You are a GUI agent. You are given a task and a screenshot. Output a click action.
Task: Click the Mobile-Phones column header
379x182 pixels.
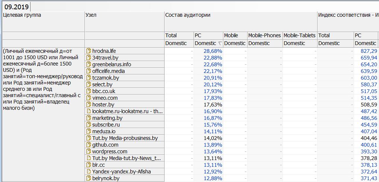[264, 35]
